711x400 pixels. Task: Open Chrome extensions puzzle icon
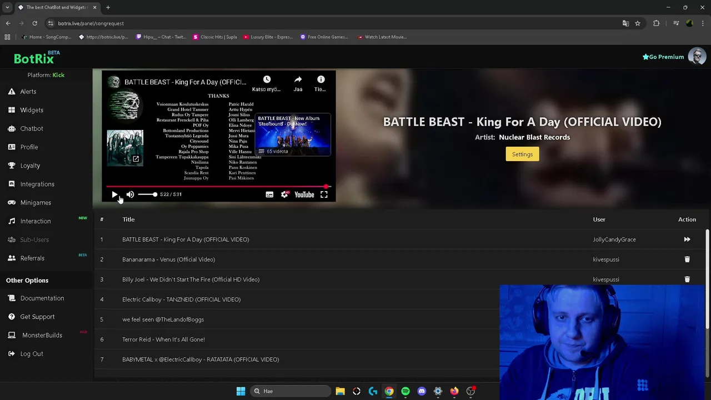[x=657, y=23]
